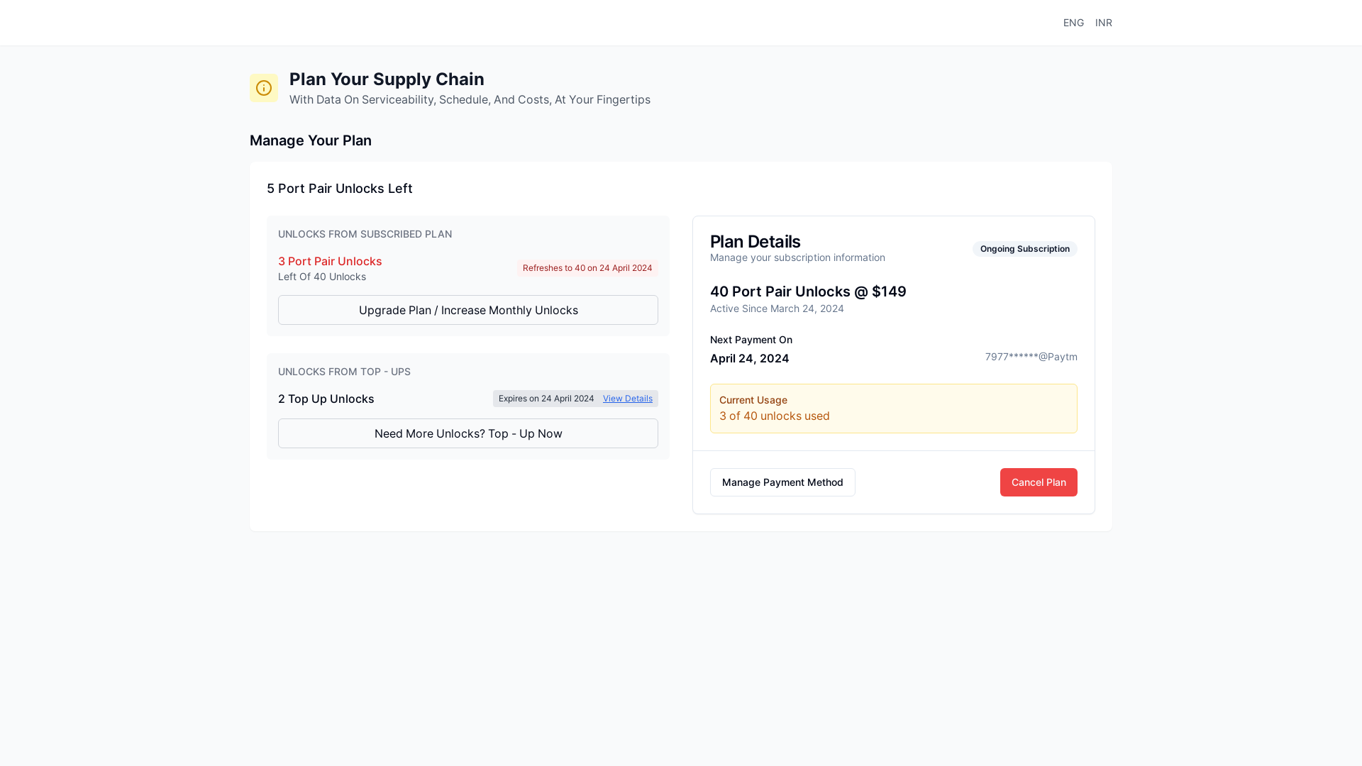Open the INR currency selector
The height and width of the screenshot is (766, 1362).
pyautogui.click(x=1103, y=23)
